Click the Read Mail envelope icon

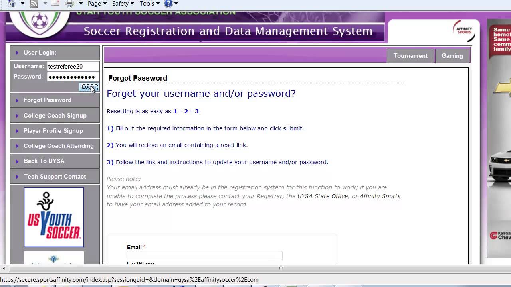[55, 4]
